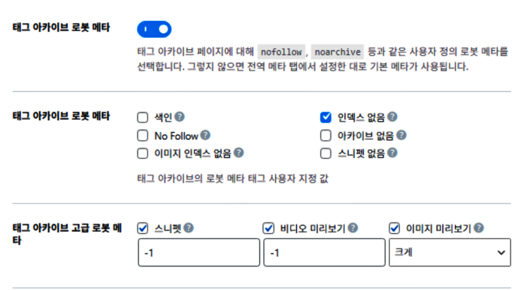Enable the 색인 checkbox
Screen dimensions: 516x290
[142, 117]
